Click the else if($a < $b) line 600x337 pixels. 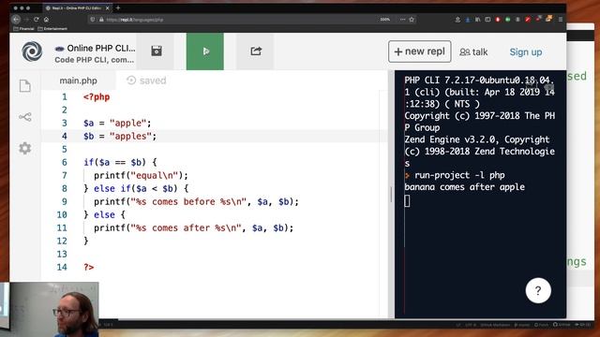tap(136, 188)
